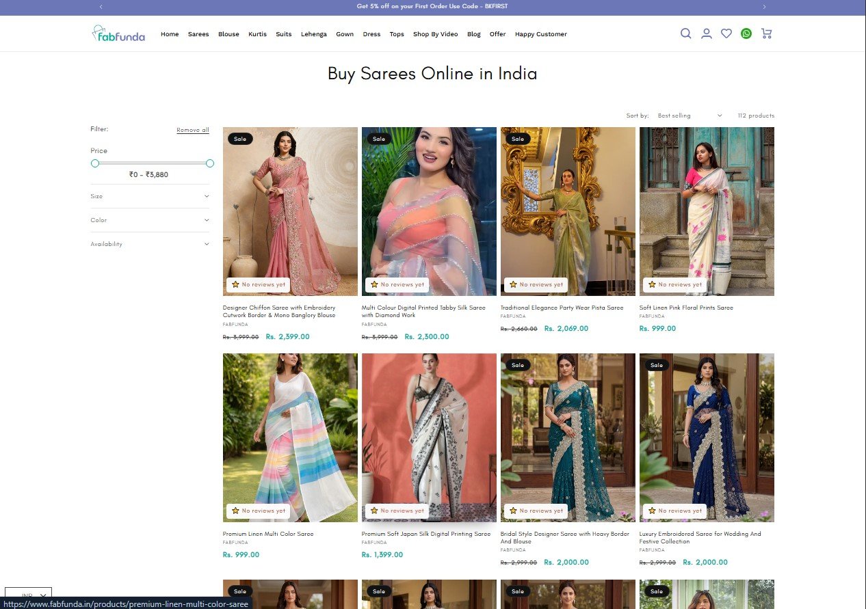Click Remove all filters link
The image size is (866, 609).
(x=193, y=130)
